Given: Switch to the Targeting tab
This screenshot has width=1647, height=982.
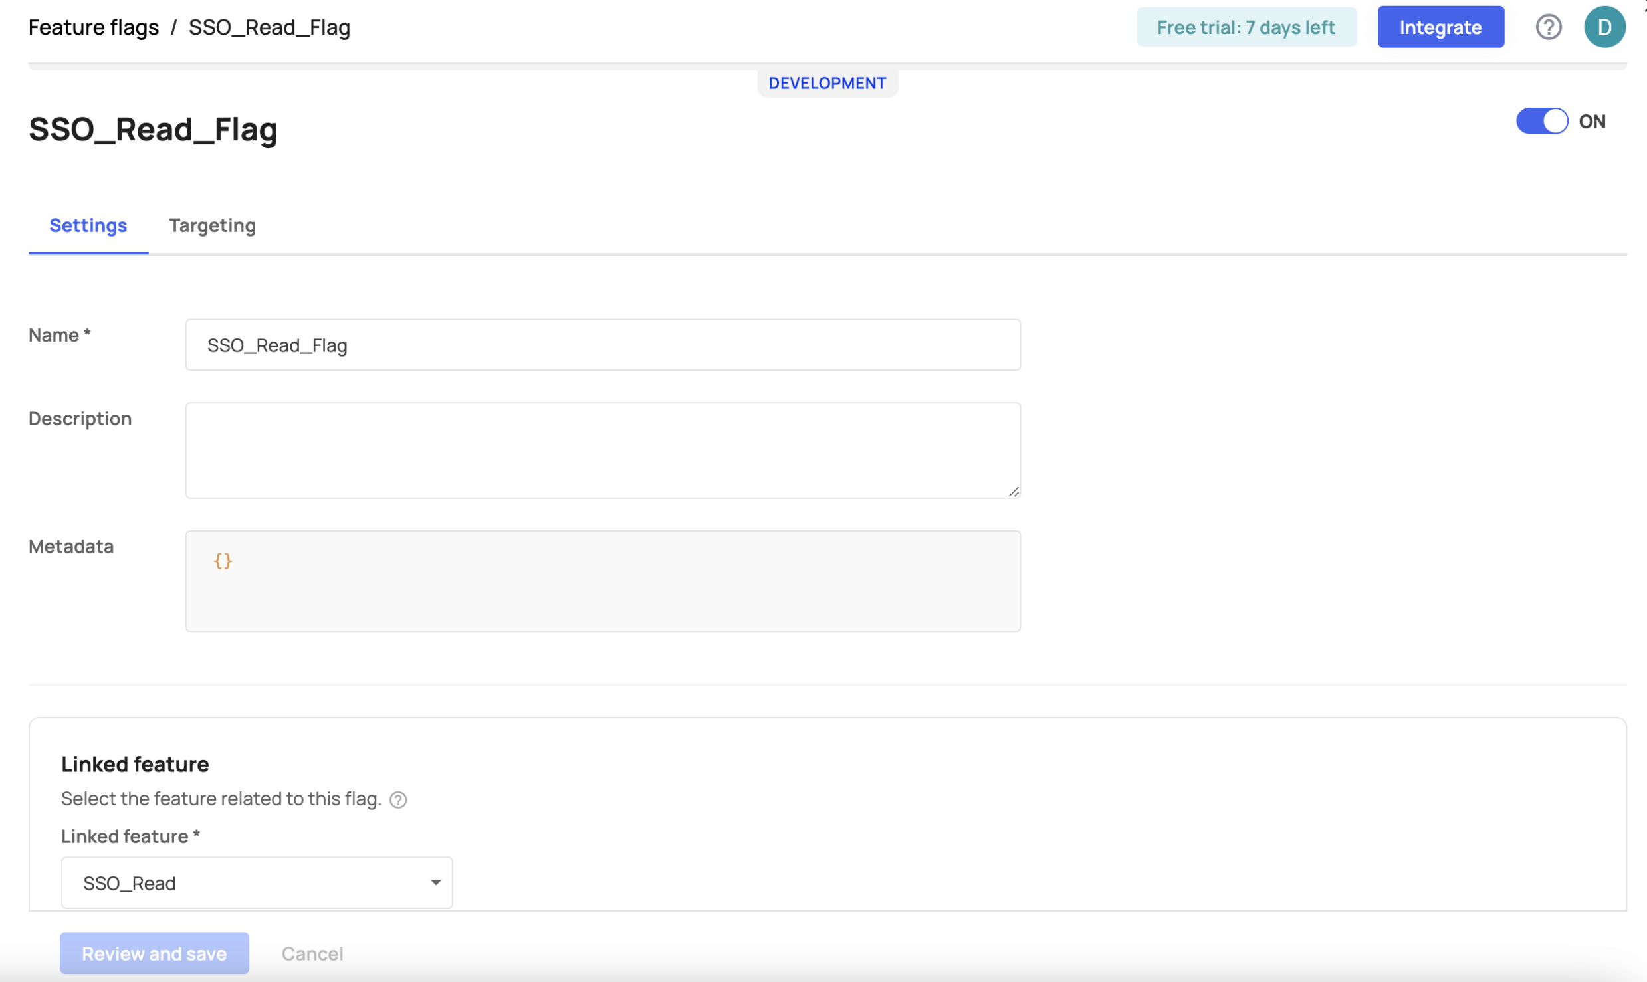Looking at the screenshot, I should pos(211,225).
